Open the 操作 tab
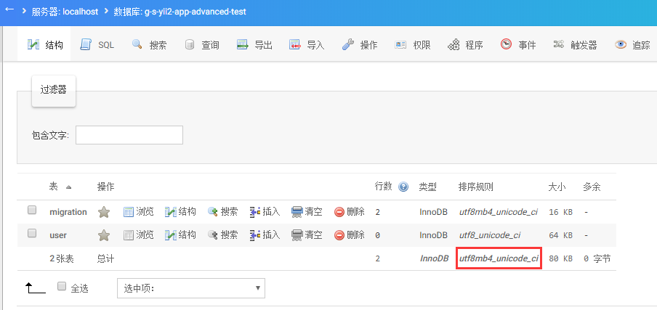Image resolution: width=657 pixels, height=310 pixels. [x=360, y=45]
